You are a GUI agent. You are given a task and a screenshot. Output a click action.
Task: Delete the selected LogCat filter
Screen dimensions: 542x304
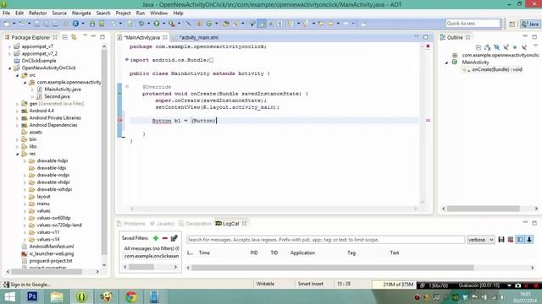165,238
